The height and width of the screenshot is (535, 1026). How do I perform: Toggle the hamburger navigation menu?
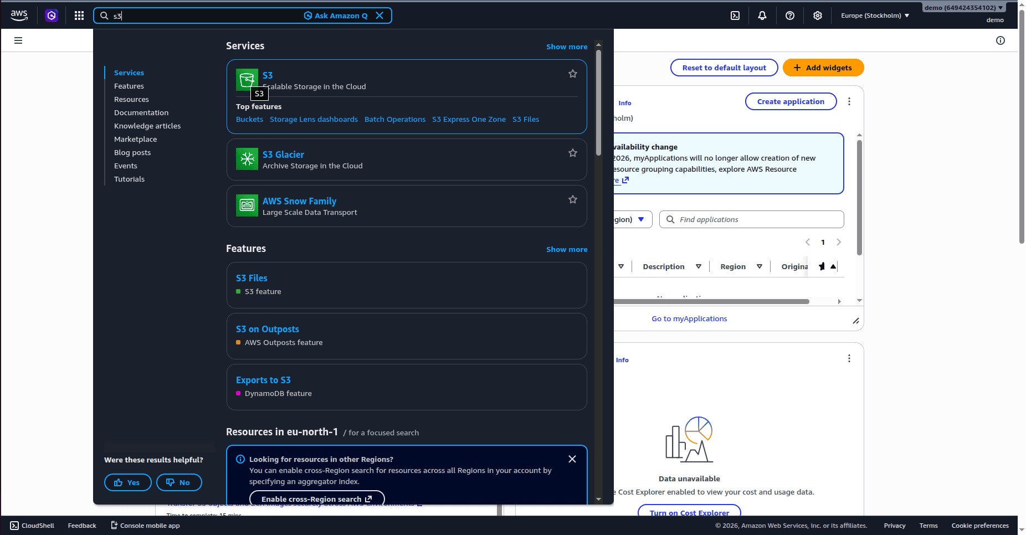[18, 40]
